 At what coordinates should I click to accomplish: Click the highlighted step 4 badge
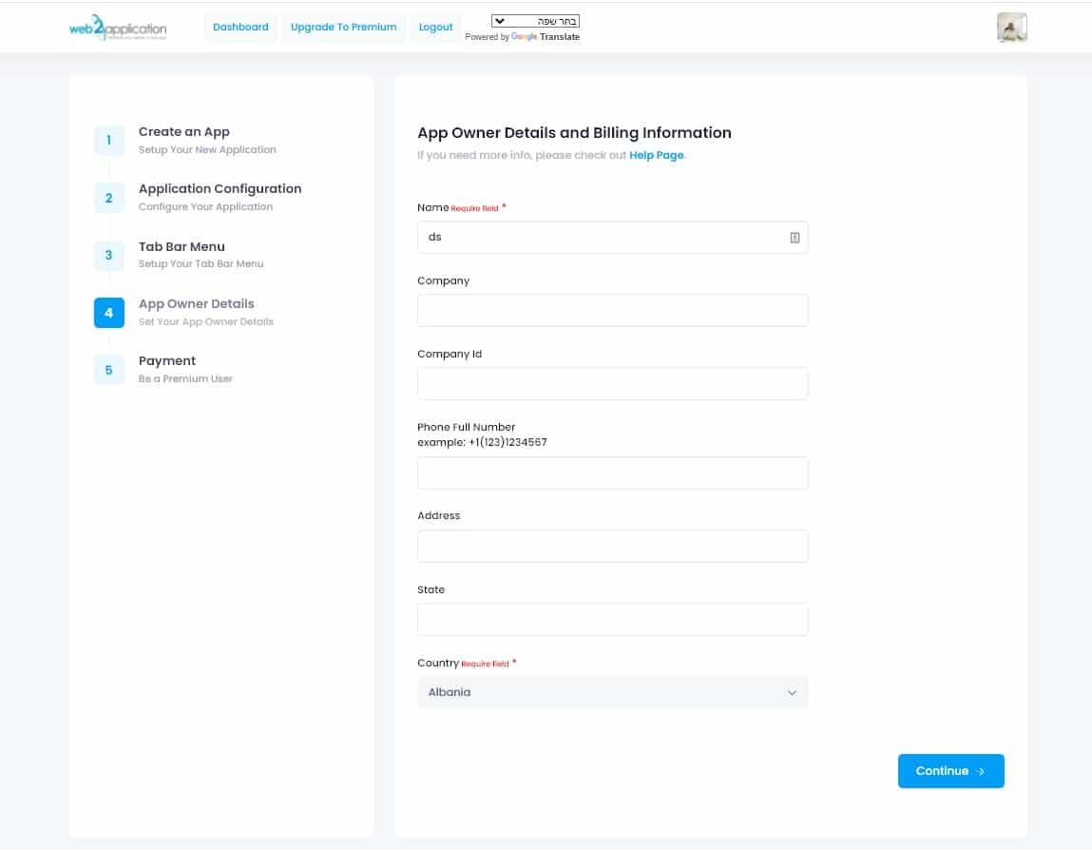tap(108, 313)
